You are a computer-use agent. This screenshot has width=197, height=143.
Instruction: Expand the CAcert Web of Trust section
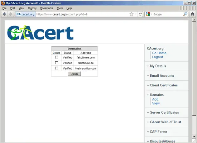[x=164, y=122]
